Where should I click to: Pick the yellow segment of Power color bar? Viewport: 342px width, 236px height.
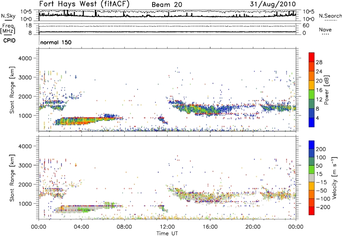tap(312, 85)
